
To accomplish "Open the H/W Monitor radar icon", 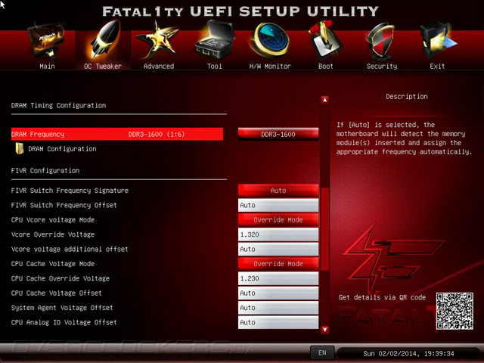I will point(270,40).
